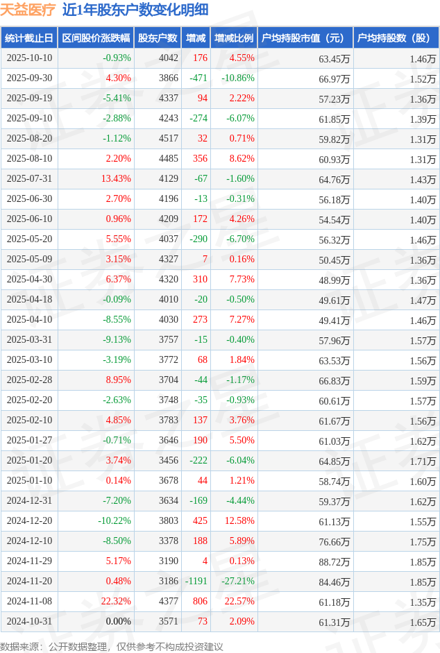Click the 76.66万 average market value cell
The width and height of the screenshot is (440, 653).
coord(335,541)
